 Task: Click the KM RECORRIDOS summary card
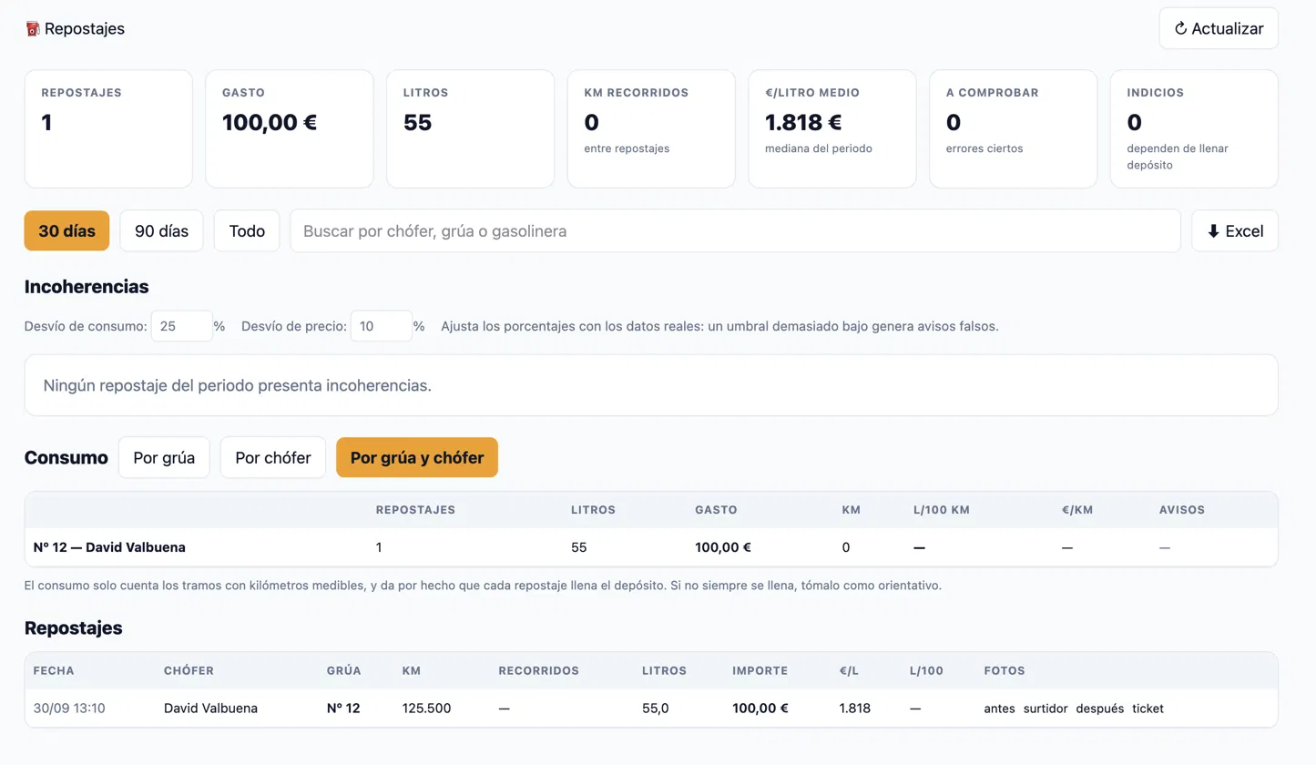click(651, 129)
